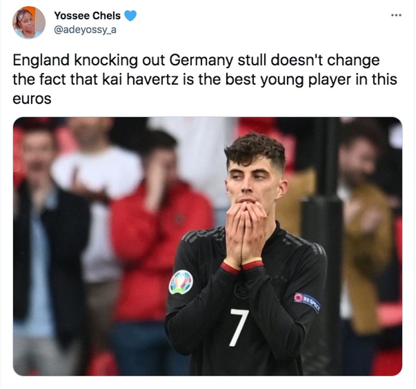
Task: Open the tweet's three-dot more options menu
Action: pyautogui.click(x=396, y=15)
